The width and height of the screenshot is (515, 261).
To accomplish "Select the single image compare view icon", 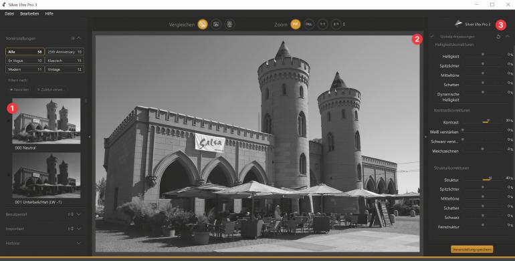I will (203, 24).
